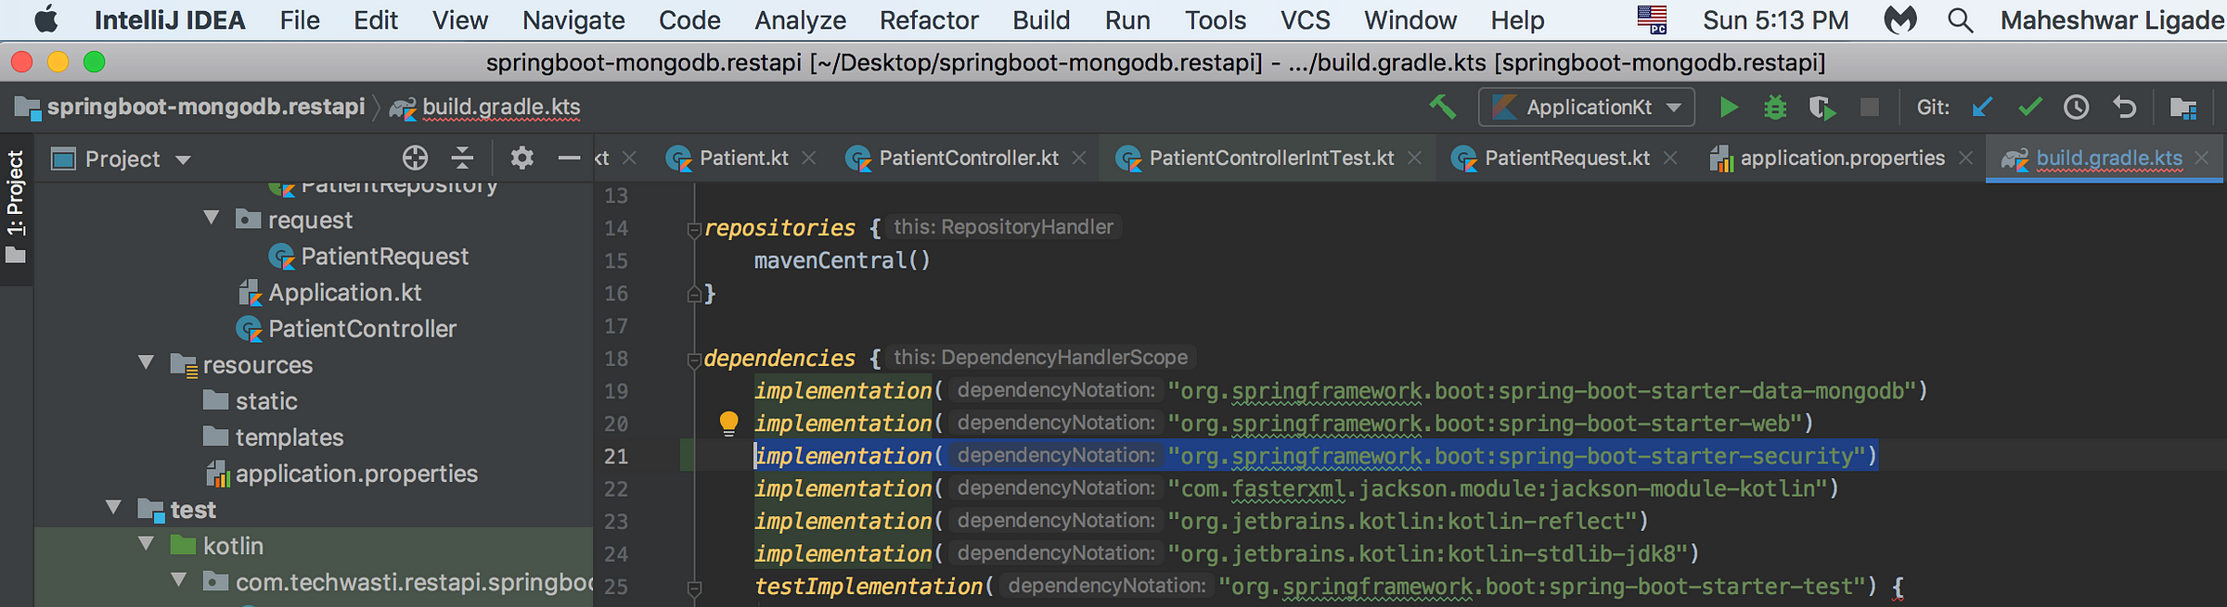Fold the testImplementation block at line 25
This screenshot has height=607, width=2227.
694,588
